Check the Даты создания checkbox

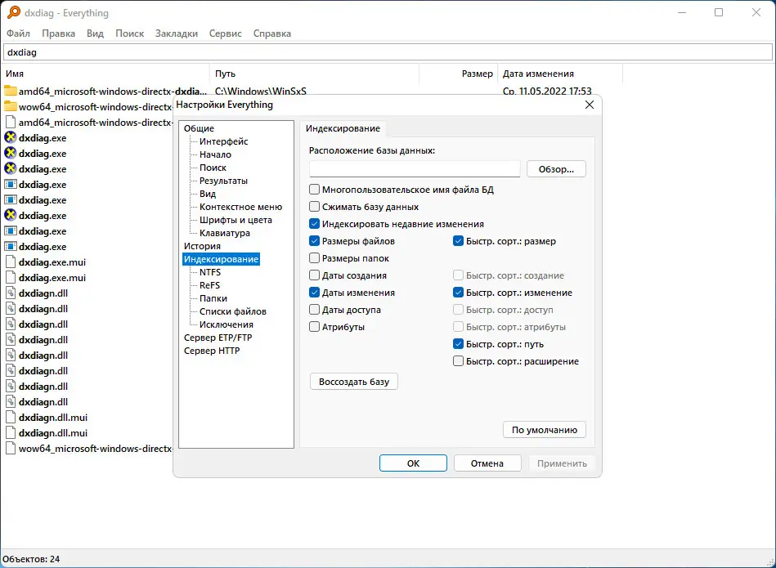[314, 275]
